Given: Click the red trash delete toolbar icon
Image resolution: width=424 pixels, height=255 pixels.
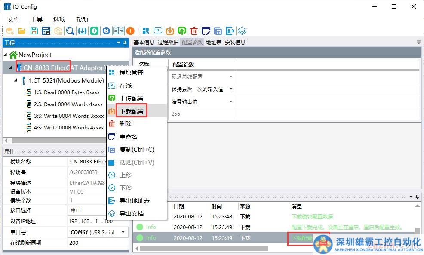Looking at the screenshot, I should [x=194, y=31].
